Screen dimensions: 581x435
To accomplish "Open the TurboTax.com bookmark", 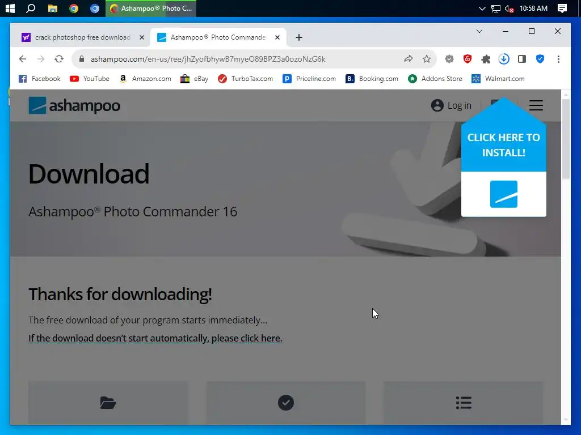I will (245, 78).
